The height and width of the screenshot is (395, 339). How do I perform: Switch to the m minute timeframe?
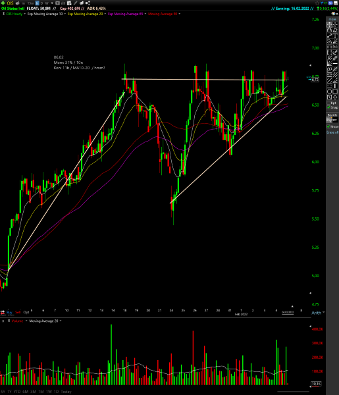point(24,3)
